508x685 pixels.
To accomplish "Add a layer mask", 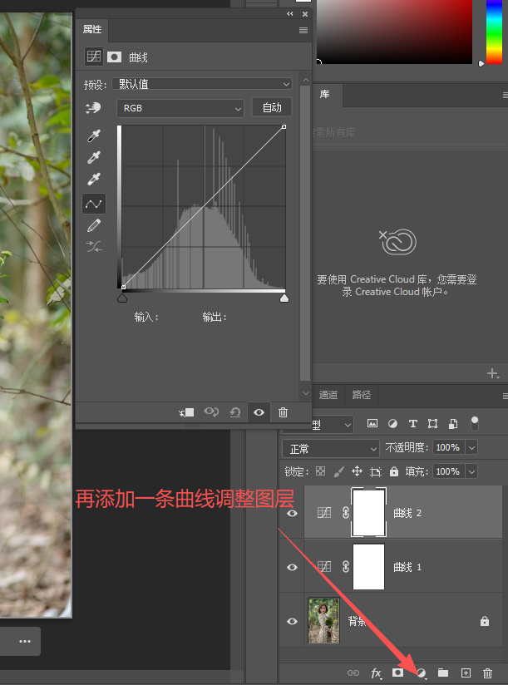I will tap(397, 673).
